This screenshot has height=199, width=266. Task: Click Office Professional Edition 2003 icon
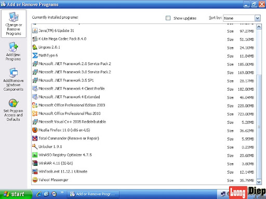35,105
